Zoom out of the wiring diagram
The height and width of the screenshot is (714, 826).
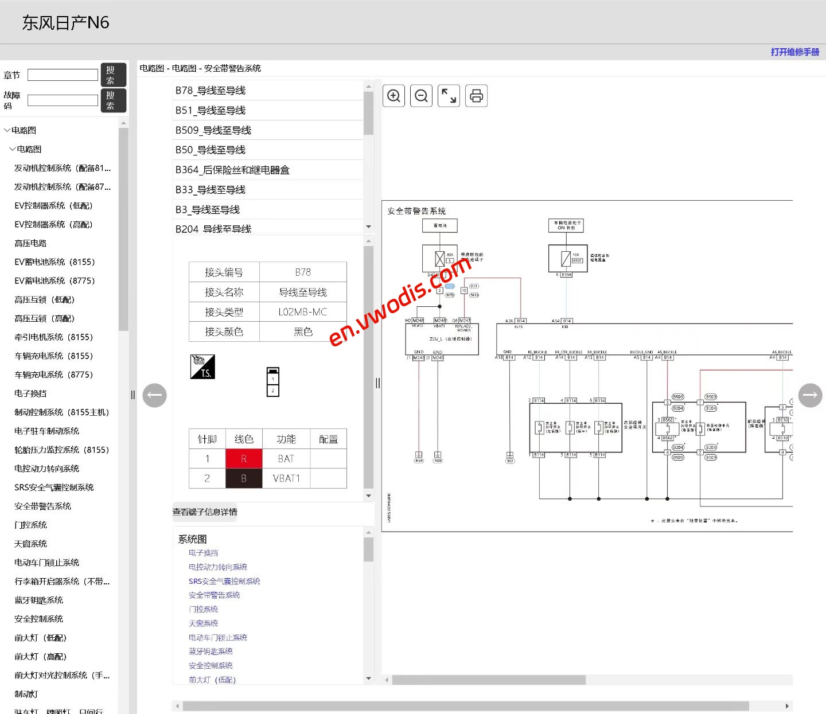click(x=421, y=96)
